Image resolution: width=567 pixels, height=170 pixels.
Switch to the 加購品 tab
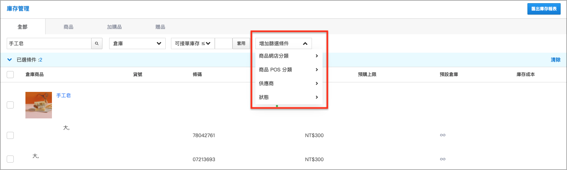[114, 27]
